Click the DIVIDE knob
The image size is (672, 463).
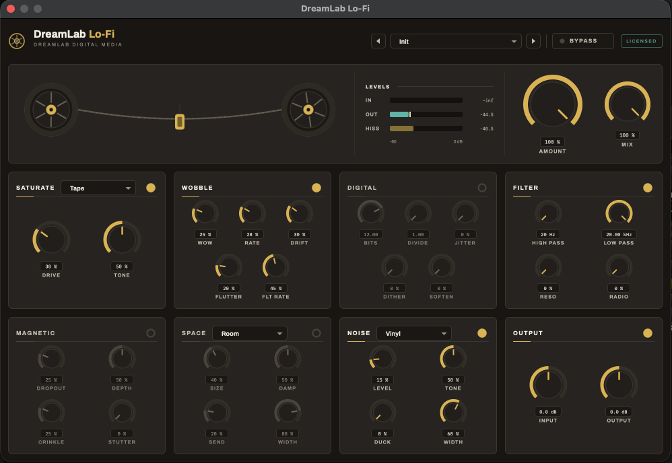coord(418,213)
